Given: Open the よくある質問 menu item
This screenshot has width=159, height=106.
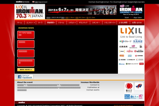Looking at the screenshot, I should [x=123, y=23].
